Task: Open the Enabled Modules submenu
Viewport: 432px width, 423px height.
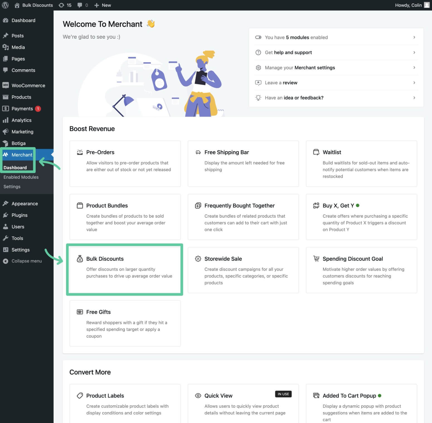Action: coord(21,177)
